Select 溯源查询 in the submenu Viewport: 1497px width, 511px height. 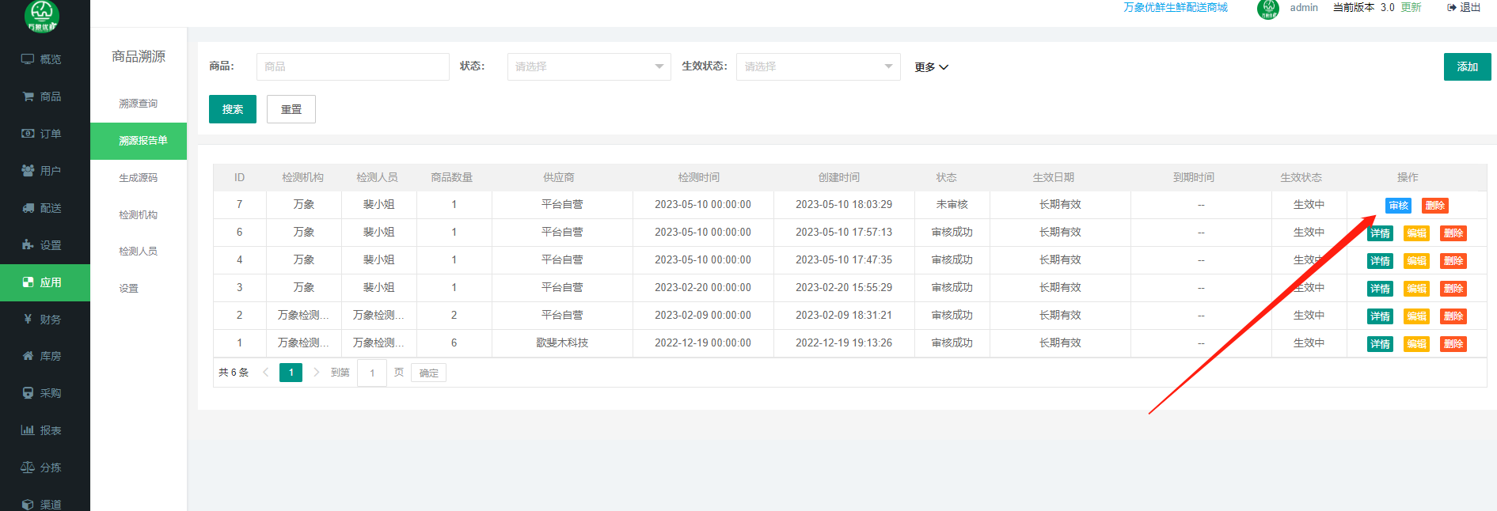click(139, 104)
